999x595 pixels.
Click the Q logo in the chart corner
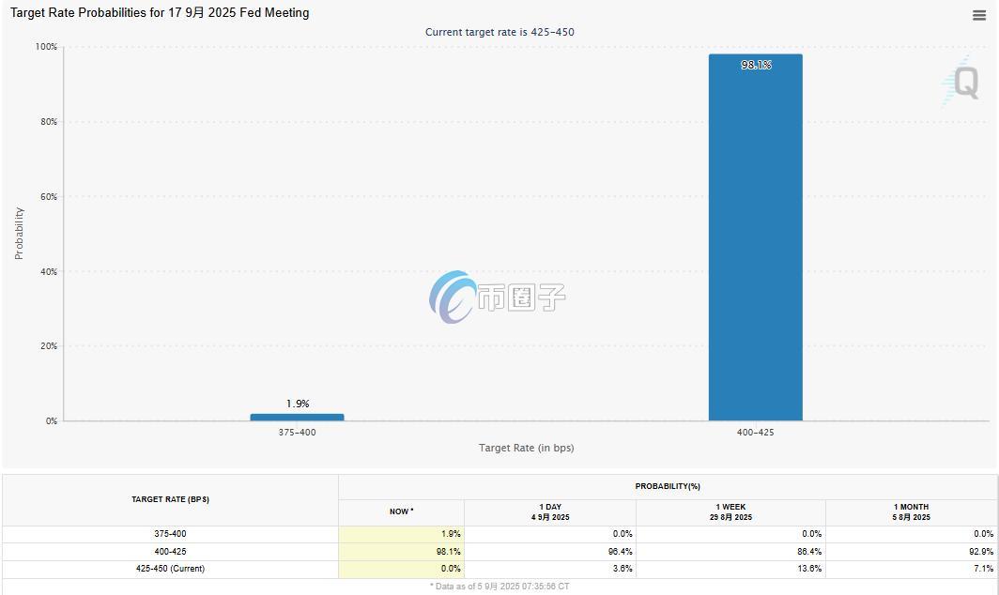(963, 82)
